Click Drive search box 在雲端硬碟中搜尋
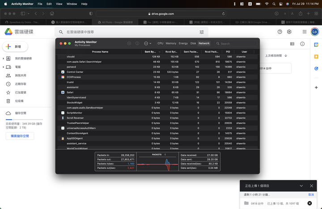 [x=131, y=32]
